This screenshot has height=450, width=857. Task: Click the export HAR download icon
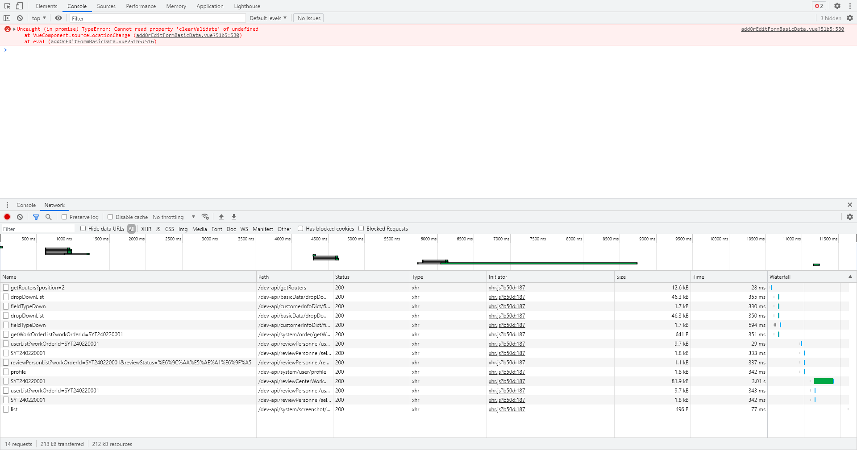tap(234, 217)
